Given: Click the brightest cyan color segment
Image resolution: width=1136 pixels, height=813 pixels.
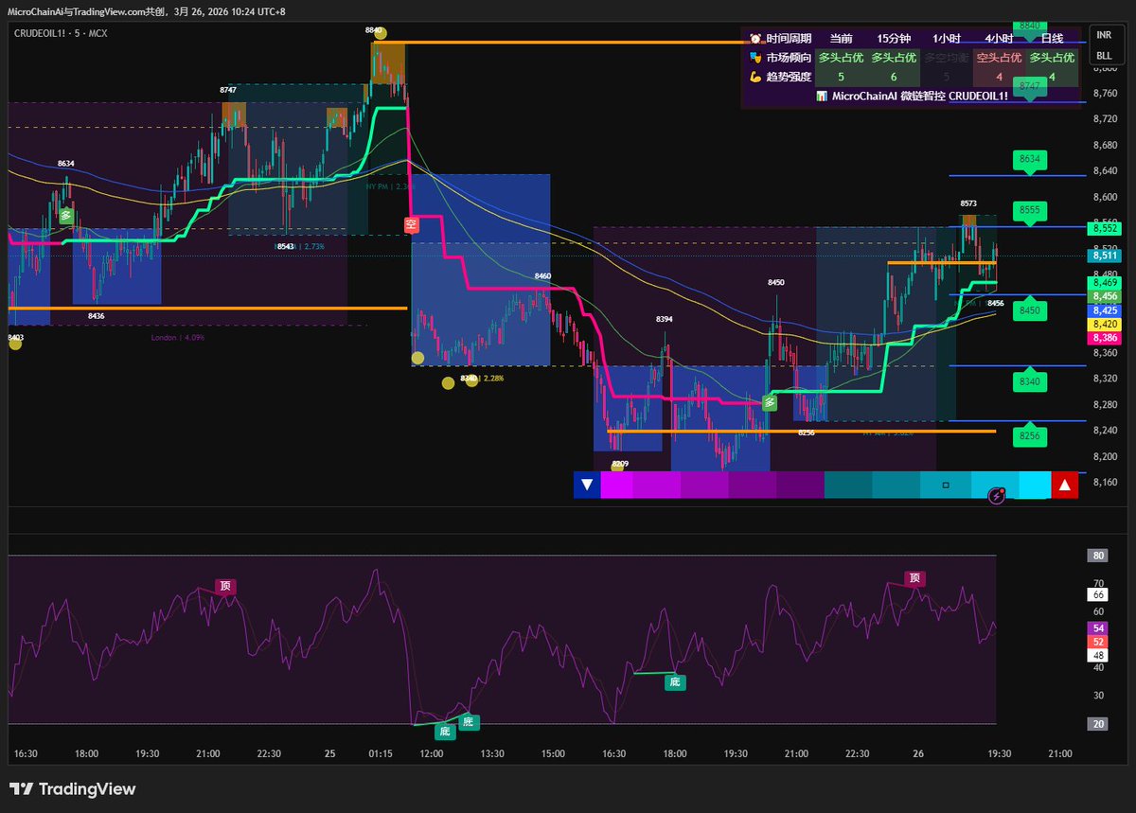Looking at the screenshot, I should click(1036, 486).
